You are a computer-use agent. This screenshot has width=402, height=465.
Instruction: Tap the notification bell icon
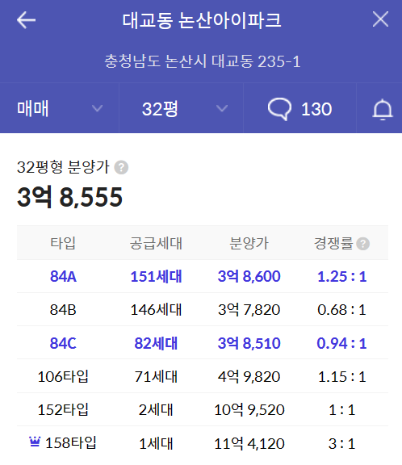tap(383, 109)
